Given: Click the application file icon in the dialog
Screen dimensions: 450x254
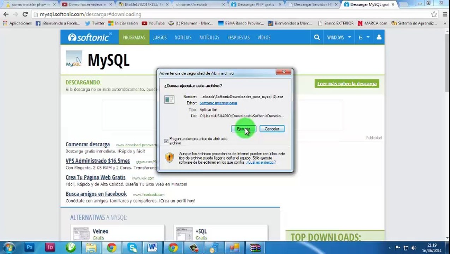Looking at the screenshot, I should 169,100.
